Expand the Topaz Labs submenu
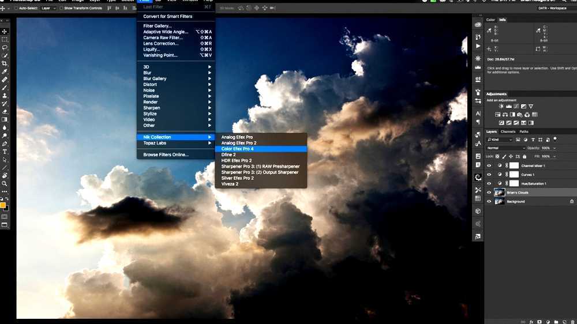The height and width of the screenshot is (324, 577). [x=176, y=143]
